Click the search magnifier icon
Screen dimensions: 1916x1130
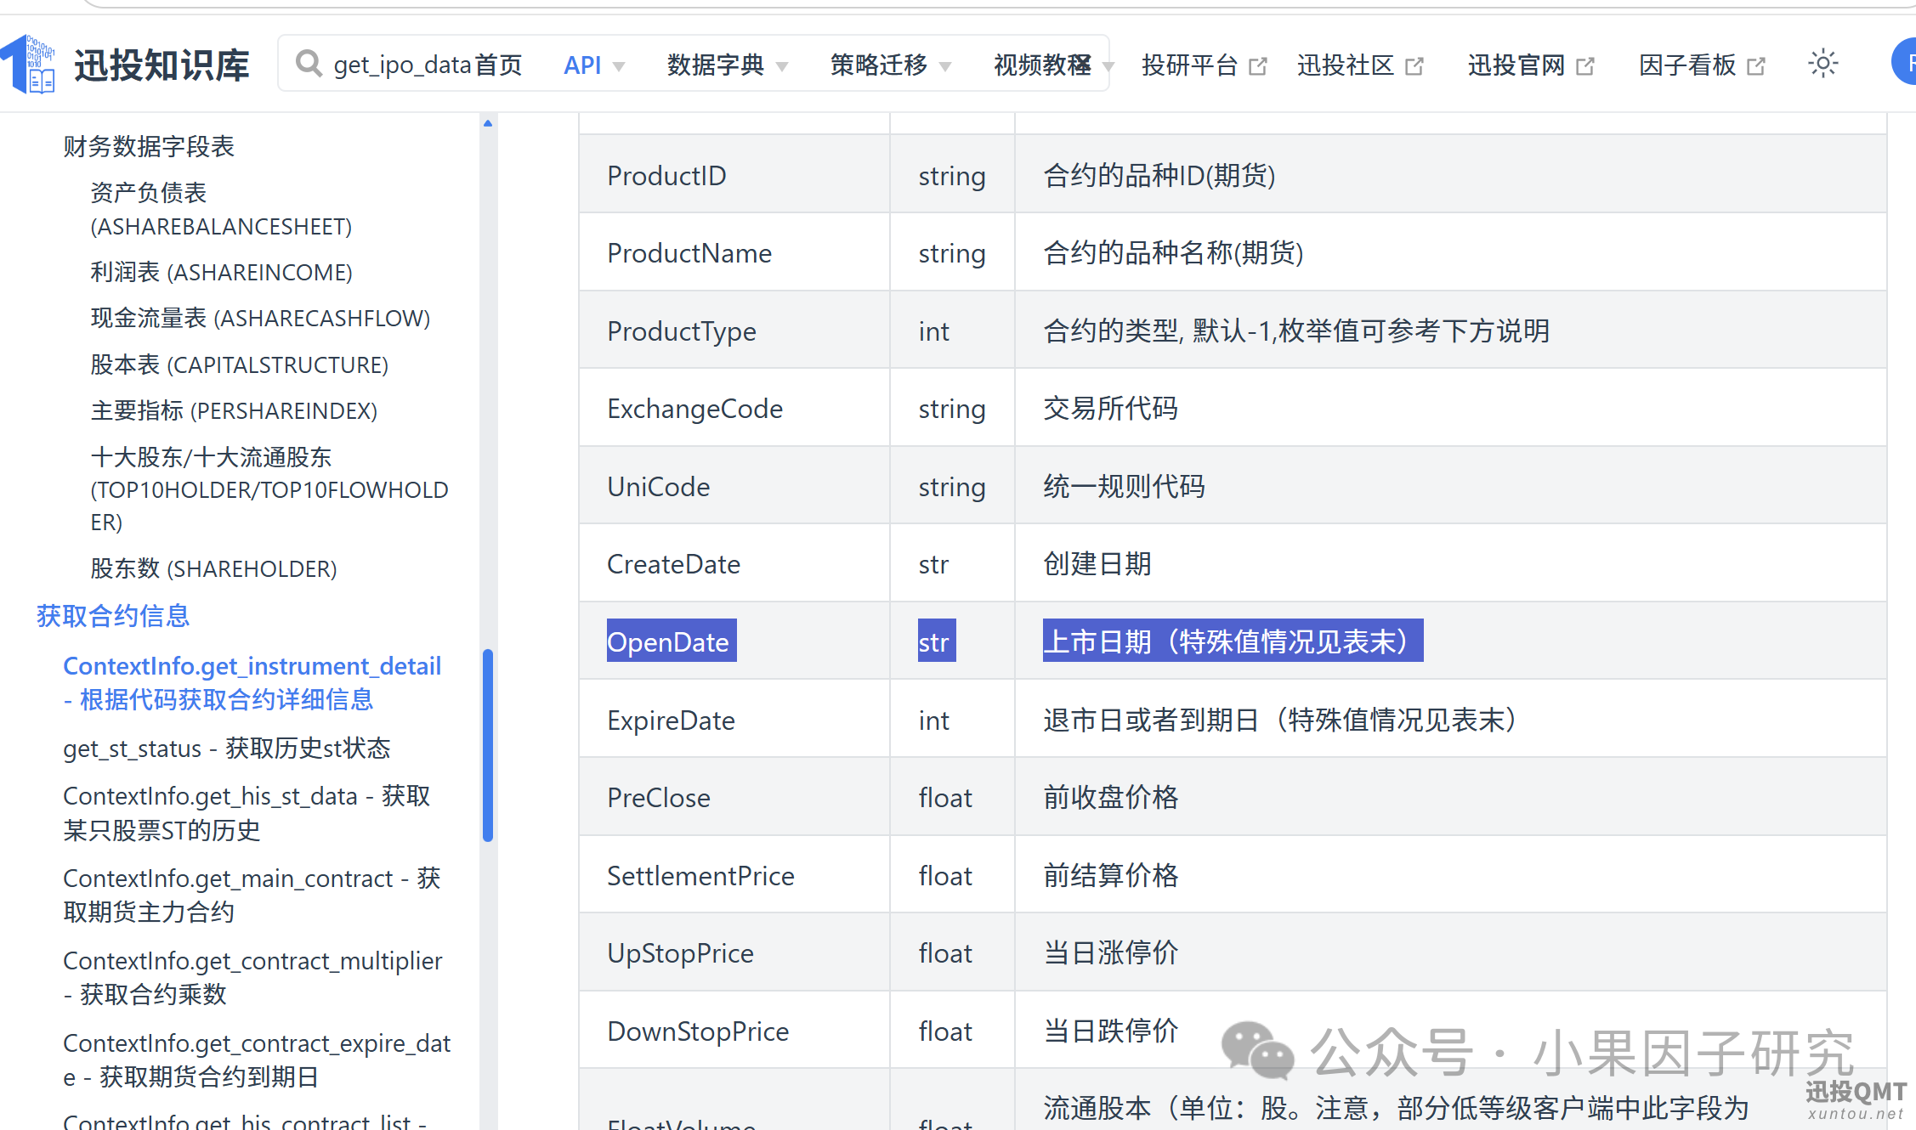coord(309,64)
